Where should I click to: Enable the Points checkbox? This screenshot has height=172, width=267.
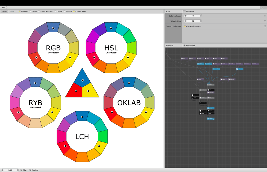pos(30,11)
